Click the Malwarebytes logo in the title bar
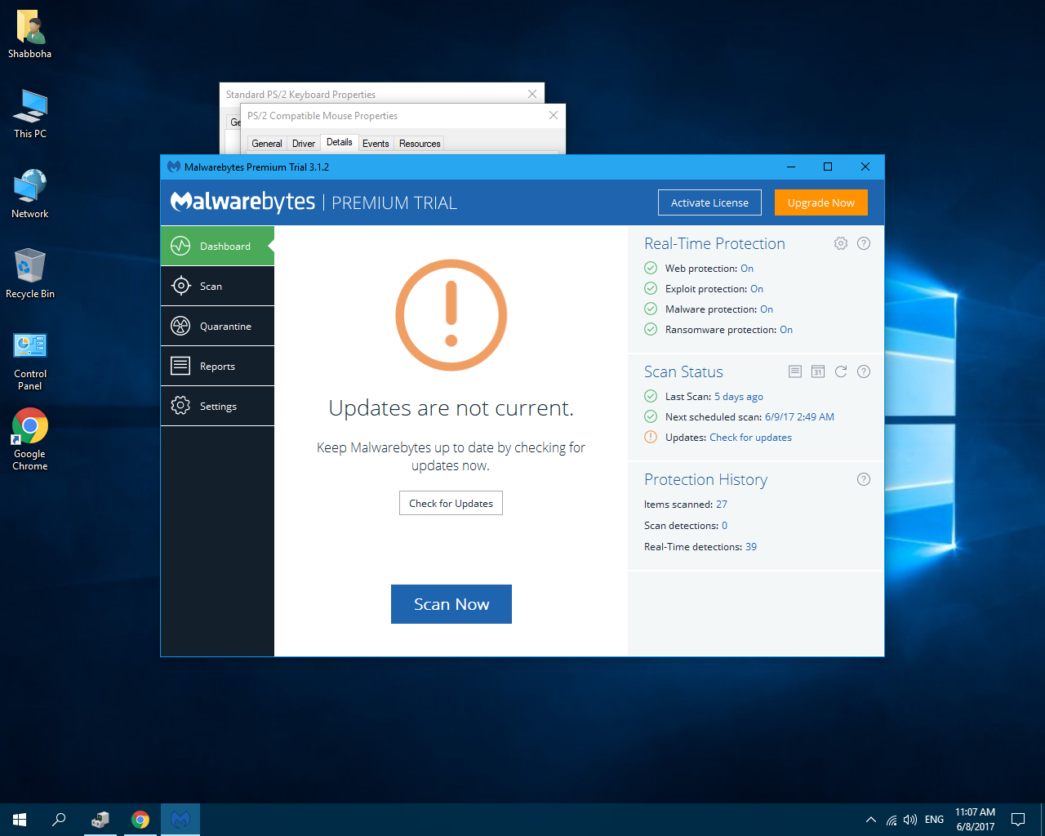Viewport: 1045px width, 836px height. click(174, 167)
